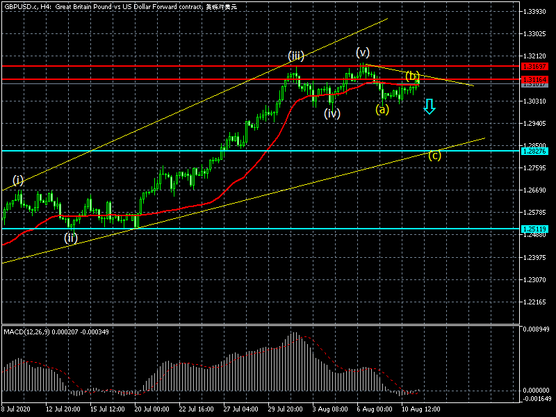Click the 1.27595 price axis value
The height and width of the screenshot is (417, 556).
(534, 168)
